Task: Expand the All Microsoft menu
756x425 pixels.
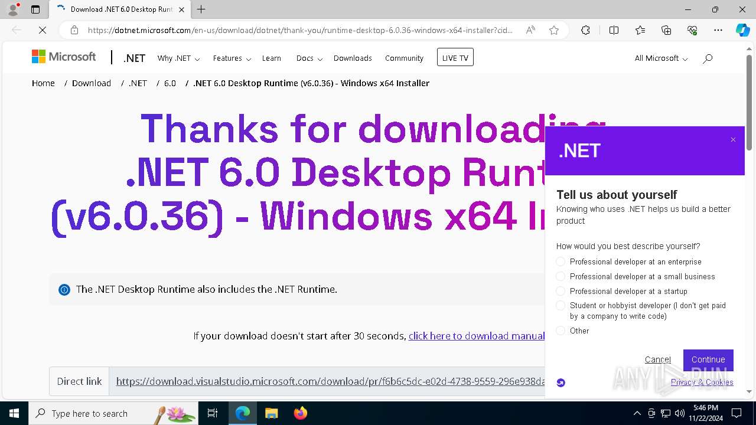Action: tap(661, 58)
